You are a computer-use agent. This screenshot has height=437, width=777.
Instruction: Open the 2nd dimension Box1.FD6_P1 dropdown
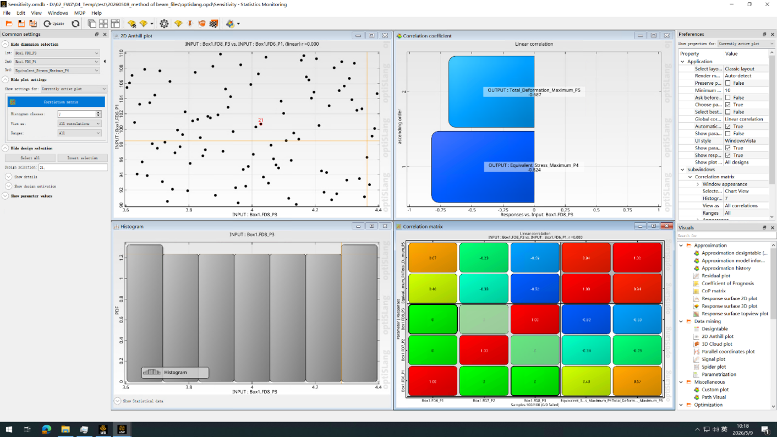tap(57, 62)
